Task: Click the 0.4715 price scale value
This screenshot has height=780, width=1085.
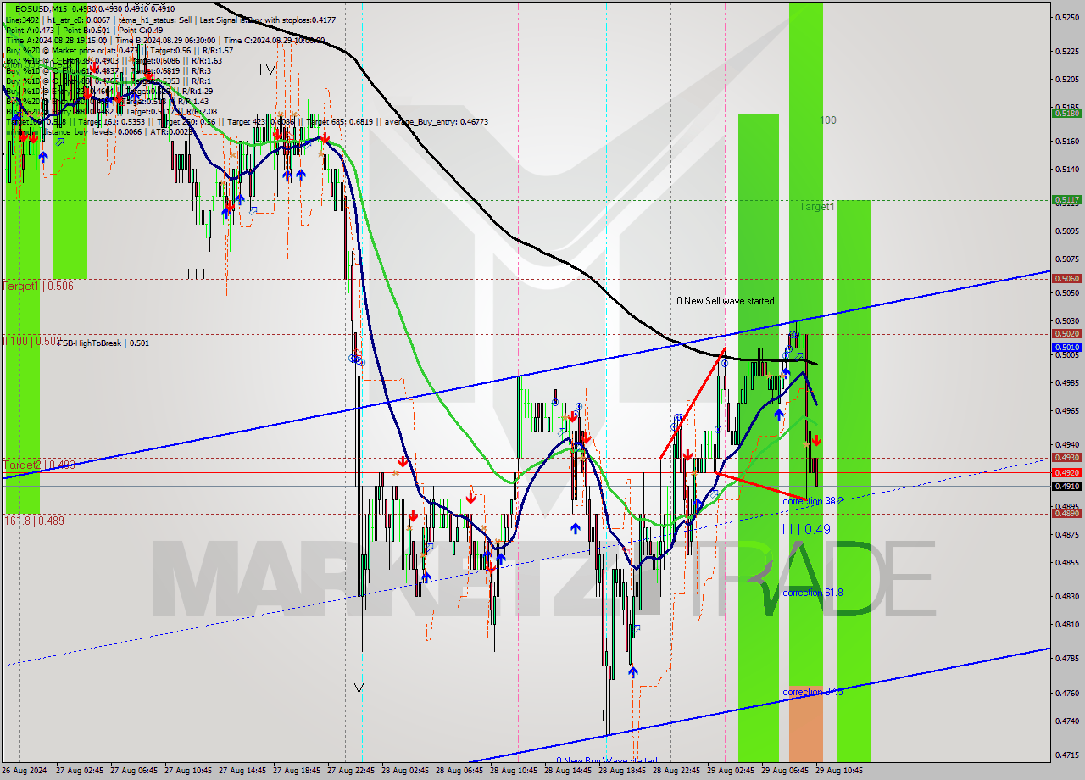Action: [x=1066, y=755]
